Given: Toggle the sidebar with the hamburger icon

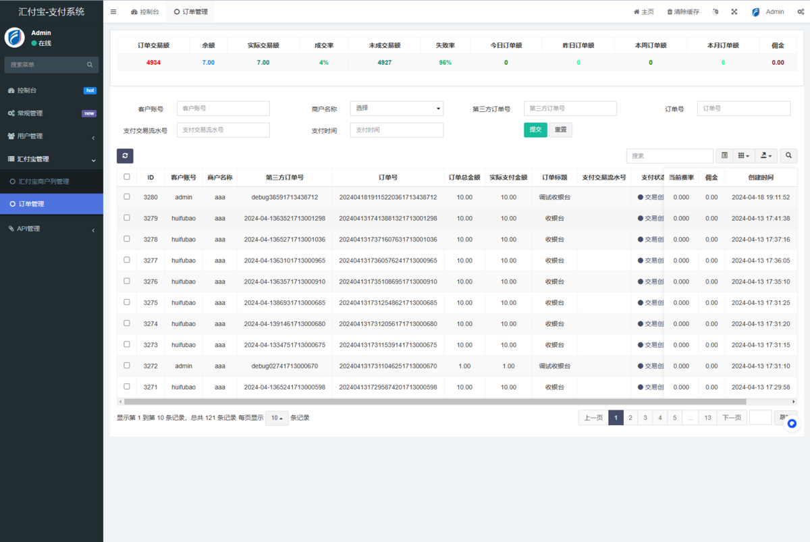Looking at the screenshot, I should pos(113,11).
